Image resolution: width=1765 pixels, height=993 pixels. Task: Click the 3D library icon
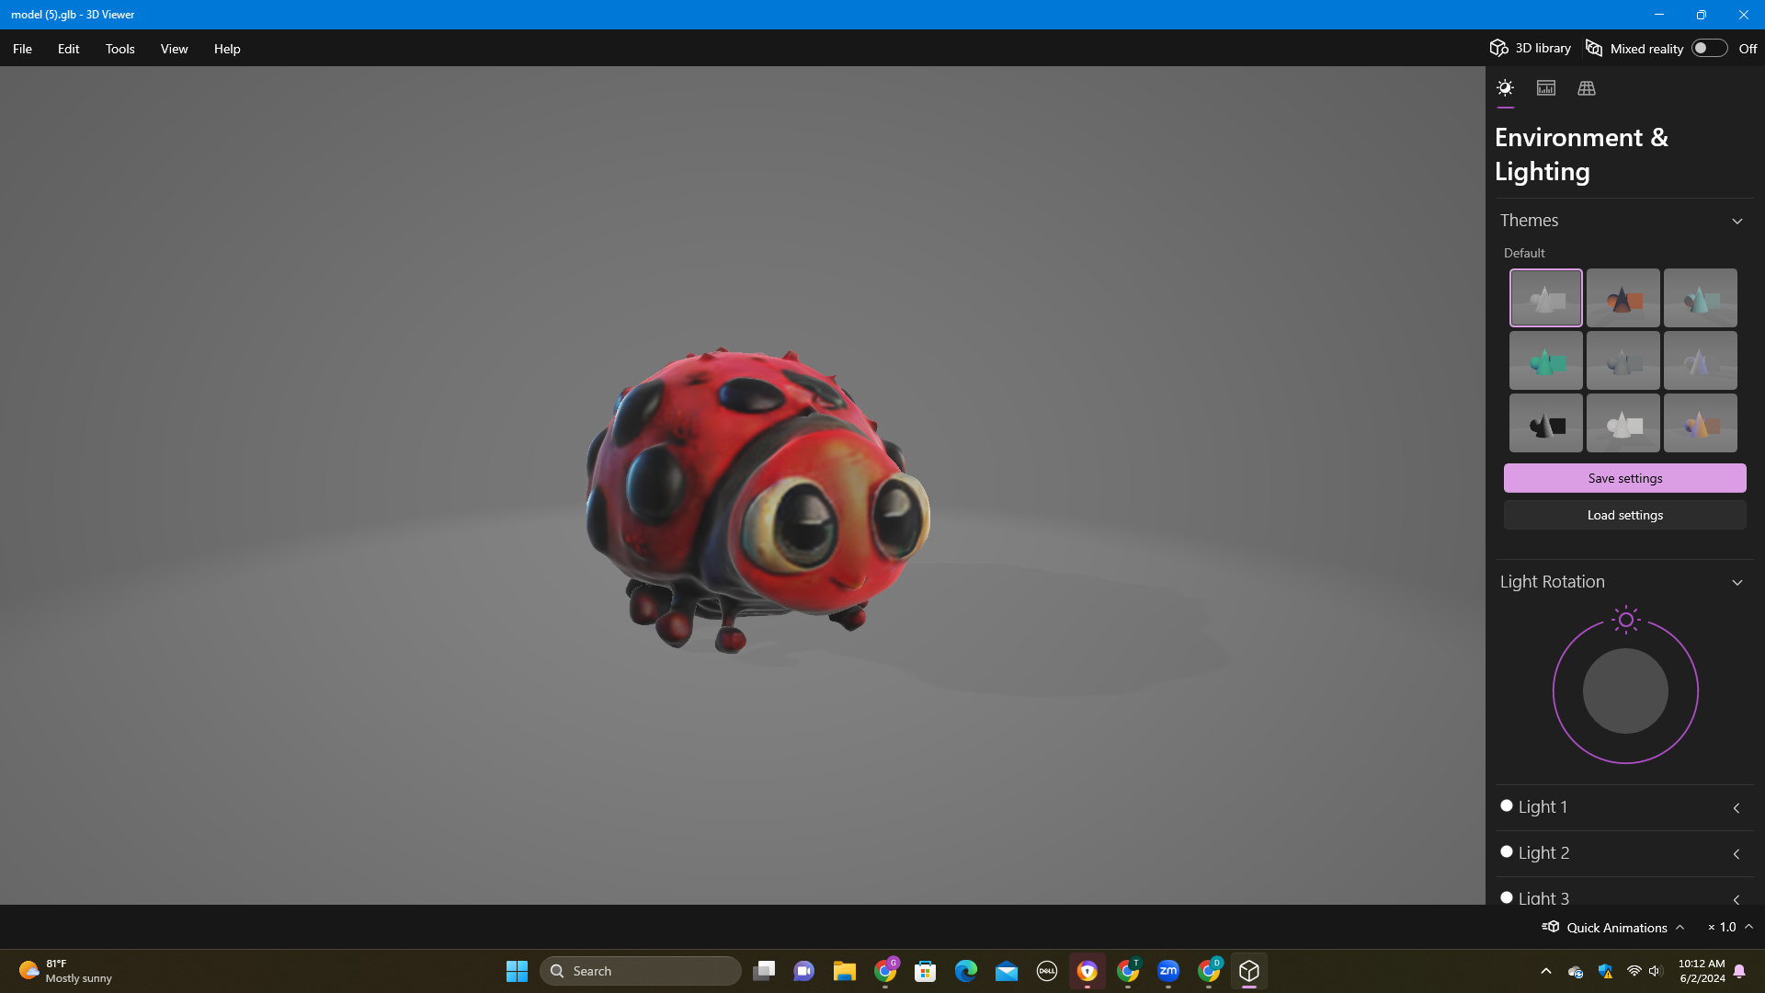coord(1498,48)
